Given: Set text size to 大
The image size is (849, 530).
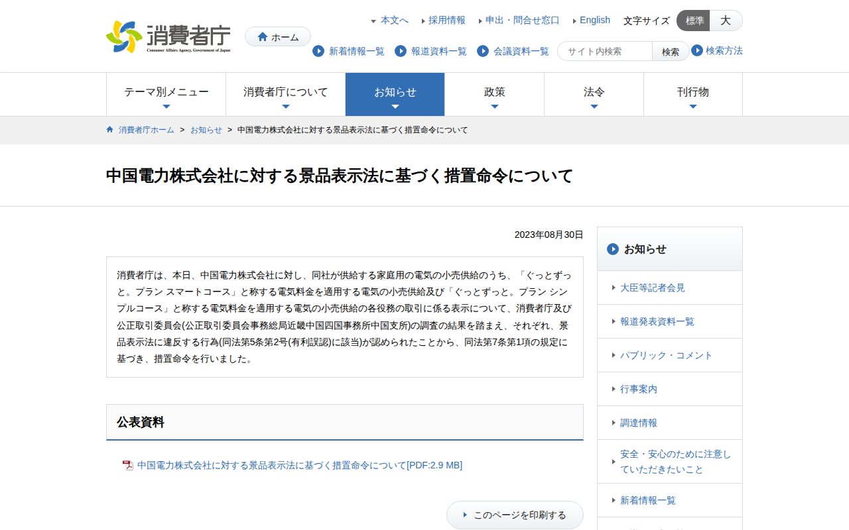Looking at the screenshot, I should point(726,21).
